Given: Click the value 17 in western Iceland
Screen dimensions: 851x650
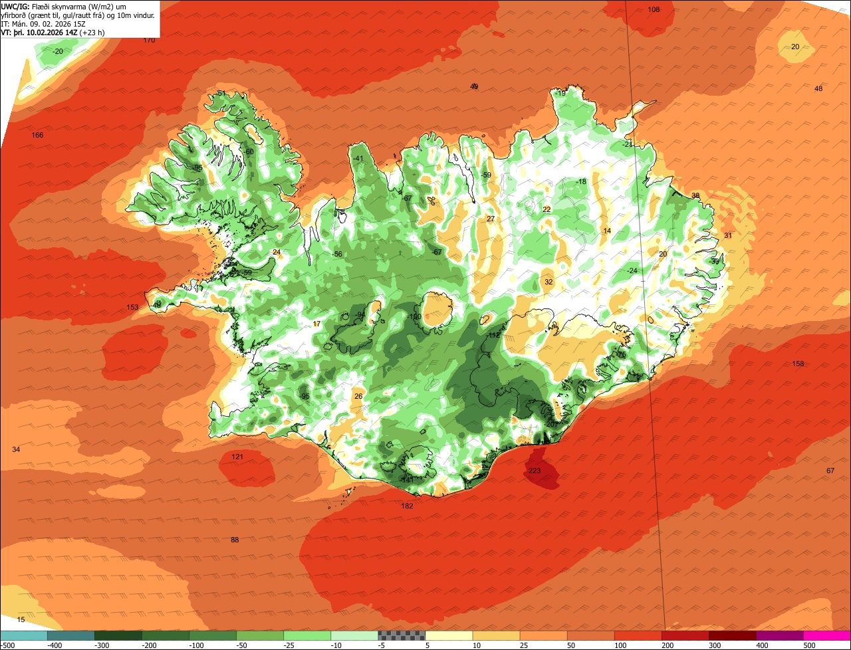Looking at the screenshot, I should [316, 324].
